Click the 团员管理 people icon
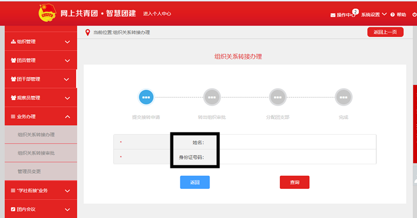This screenshot has width=417, height=218. click(x=14, y=60)
